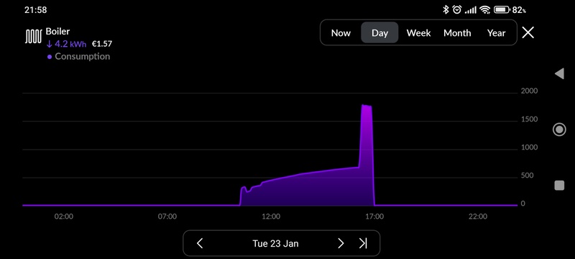The width and height of the screenshot is (575, 259).
Task: Tap the 1500 y-axis value
Action: [529, 119]
